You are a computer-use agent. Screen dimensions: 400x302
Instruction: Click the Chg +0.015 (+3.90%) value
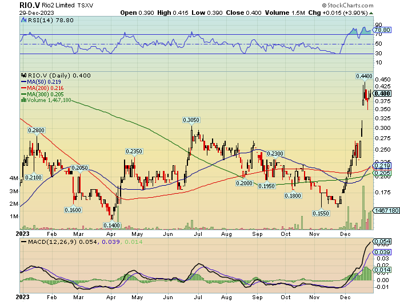coord(338,13)
